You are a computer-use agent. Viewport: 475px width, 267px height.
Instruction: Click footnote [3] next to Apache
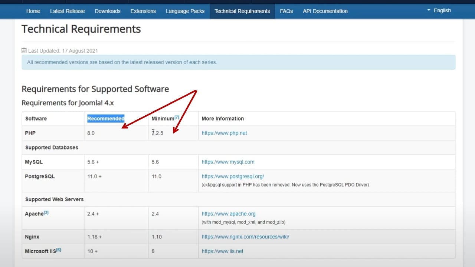click(x=46, y=212)
